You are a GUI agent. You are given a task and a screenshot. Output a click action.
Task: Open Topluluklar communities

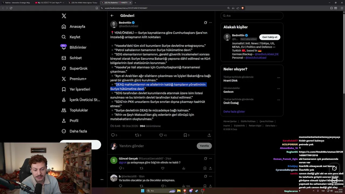(75, 110)
